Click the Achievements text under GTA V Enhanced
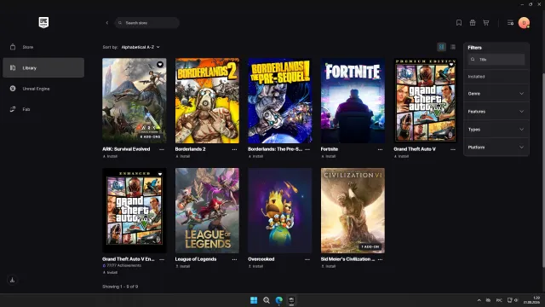The height and width of the screenshot is (307, 545). click(x=124, y=265)
